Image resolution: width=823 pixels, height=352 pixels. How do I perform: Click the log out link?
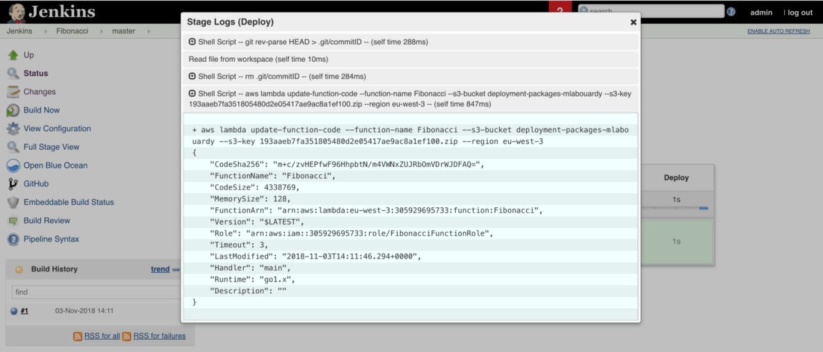[x=800, y=12]
